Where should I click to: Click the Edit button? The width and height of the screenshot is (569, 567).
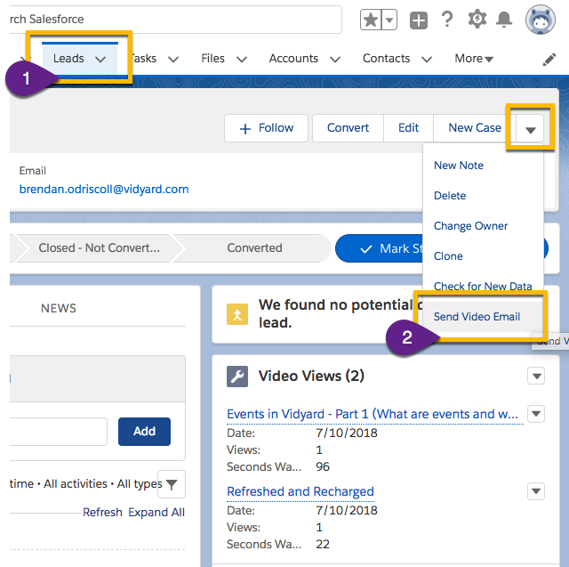(x=408, y=128)
